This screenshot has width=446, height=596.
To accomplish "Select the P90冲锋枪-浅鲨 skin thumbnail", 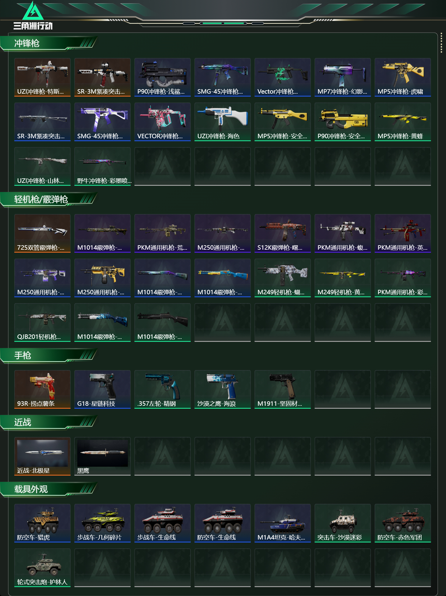I will (x=162, y=77).
